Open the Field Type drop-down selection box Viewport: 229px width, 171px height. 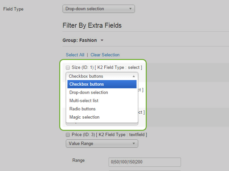pyautogui.click(x=99, y=9)
